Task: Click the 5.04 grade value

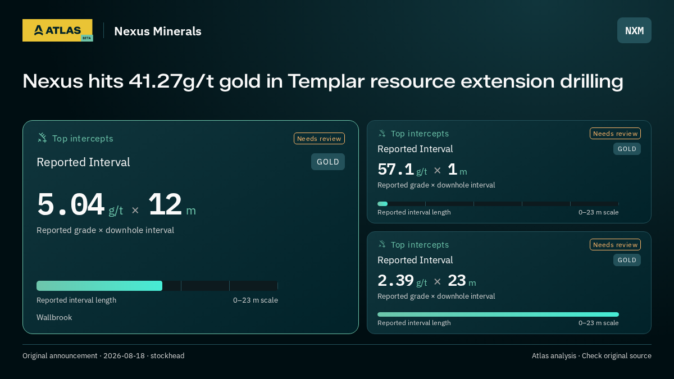Action: (70, 205)
